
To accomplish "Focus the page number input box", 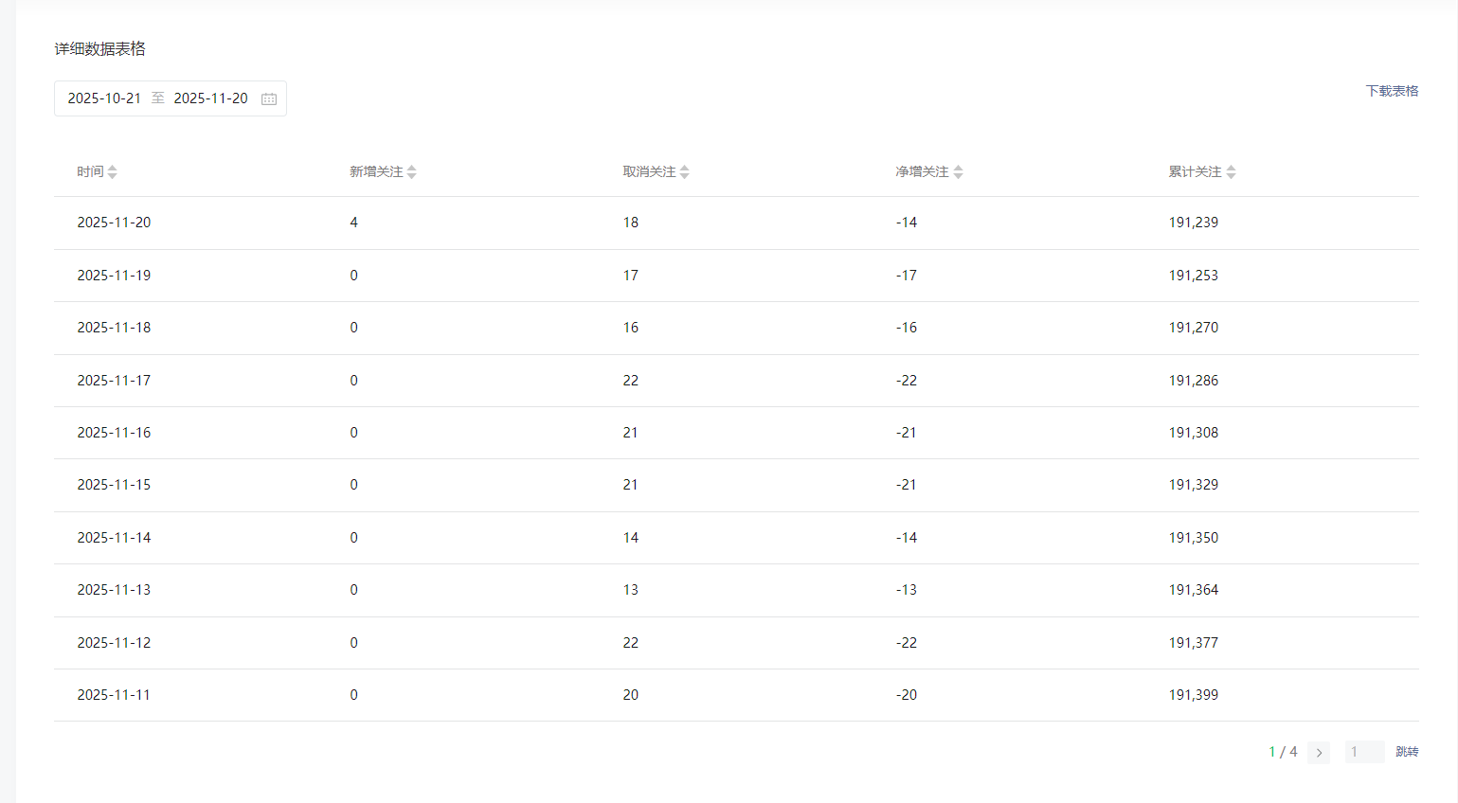I will click(x=1364, y=752).
